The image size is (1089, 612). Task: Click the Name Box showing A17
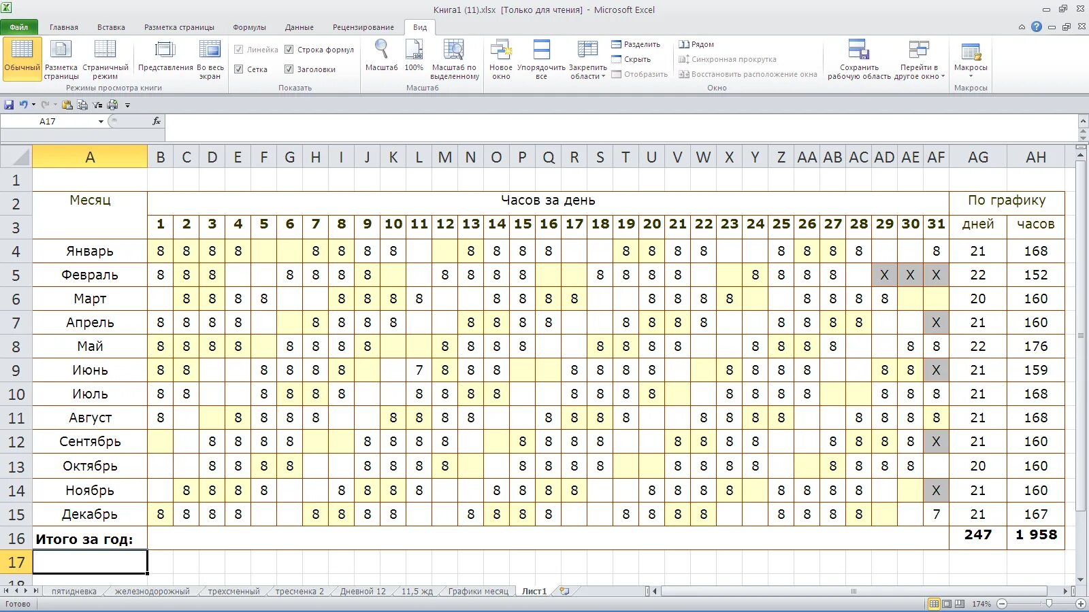48,122
